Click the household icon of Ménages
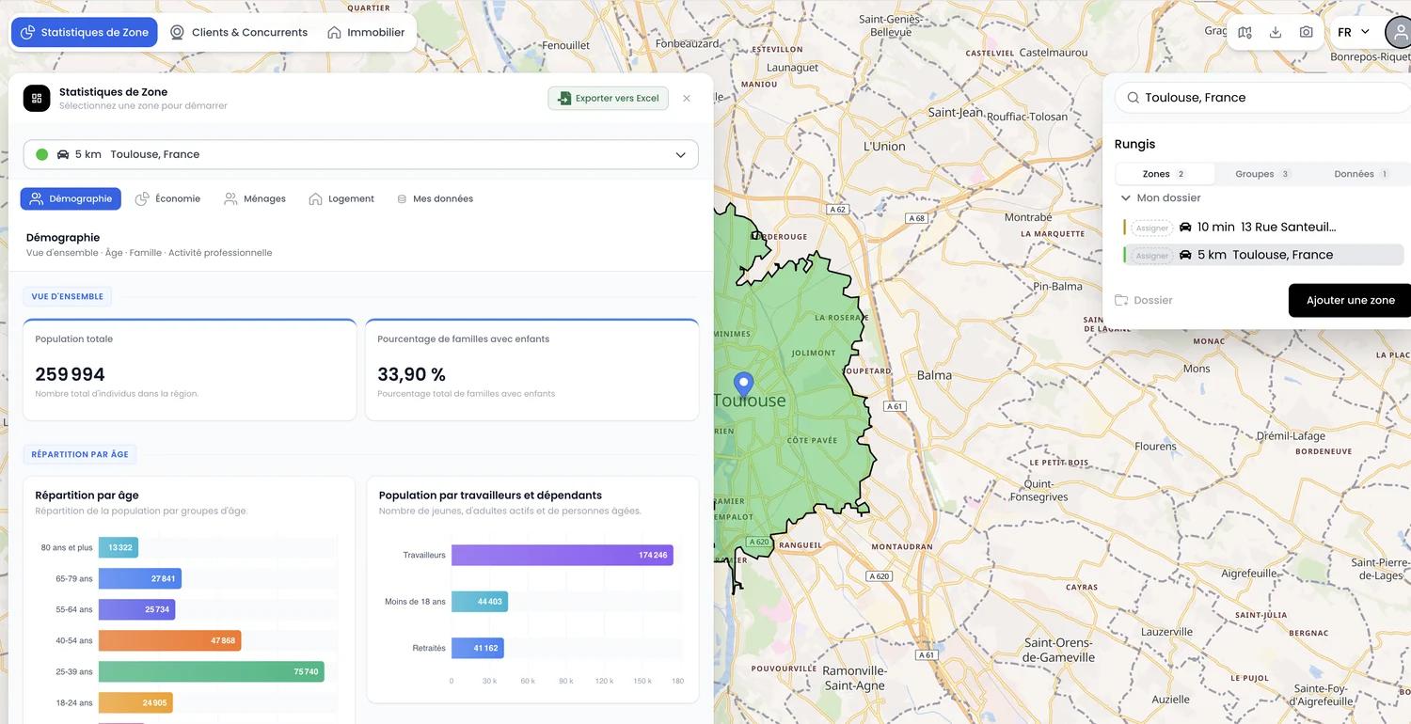This screenshot has height=724, width=1411. (x=230, y=198)
